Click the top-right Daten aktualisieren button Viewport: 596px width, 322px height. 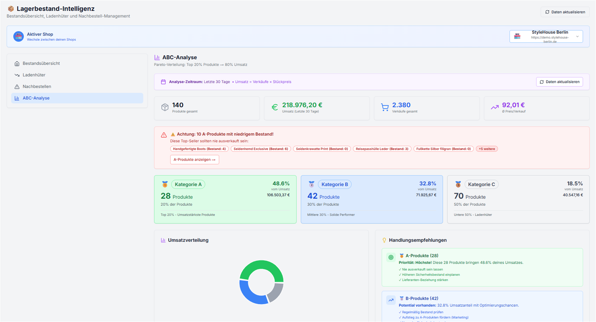point(565,12)
